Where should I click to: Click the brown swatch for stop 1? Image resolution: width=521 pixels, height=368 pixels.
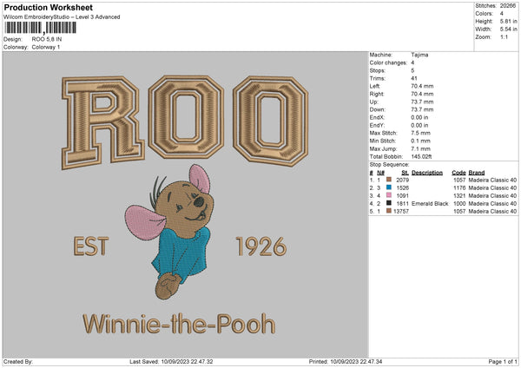tap(390, 181)
